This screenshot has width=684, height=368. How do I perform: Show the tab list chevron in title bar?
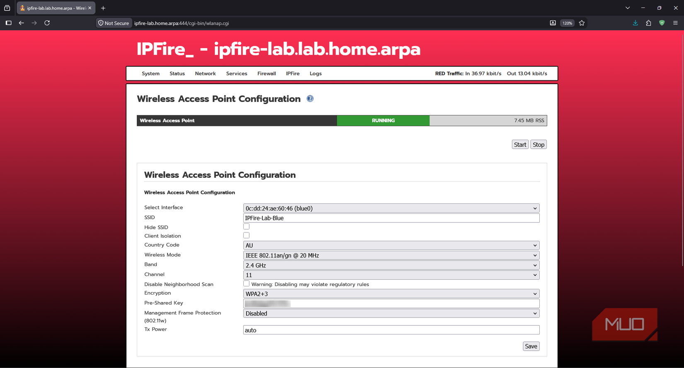pos(628,8)
